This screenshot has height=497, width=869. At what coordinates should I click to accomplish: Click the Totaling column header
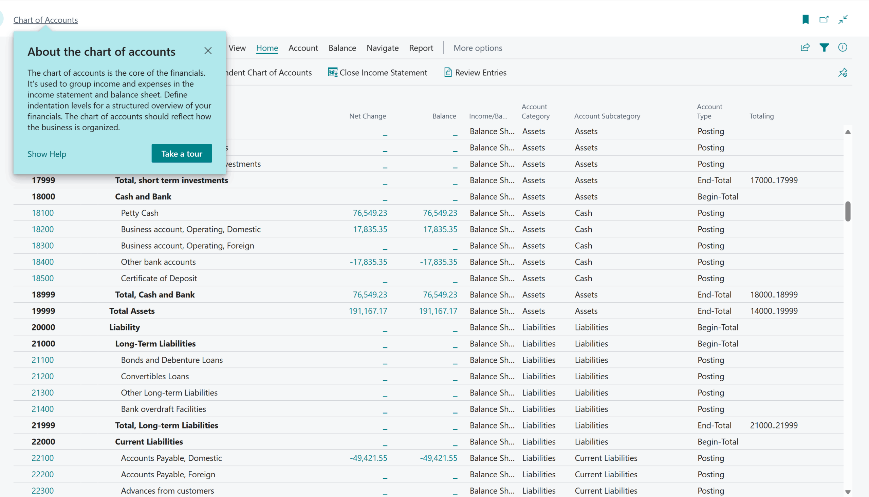click(761, 116)
